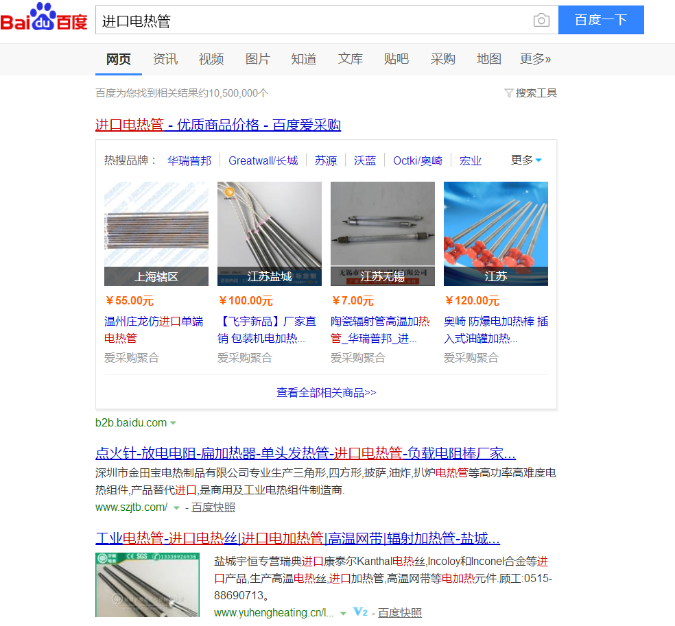This screenshot has width=675, height=626.
Task: Open product 陶瓷辐射管高温加热管
Action: 380,330
